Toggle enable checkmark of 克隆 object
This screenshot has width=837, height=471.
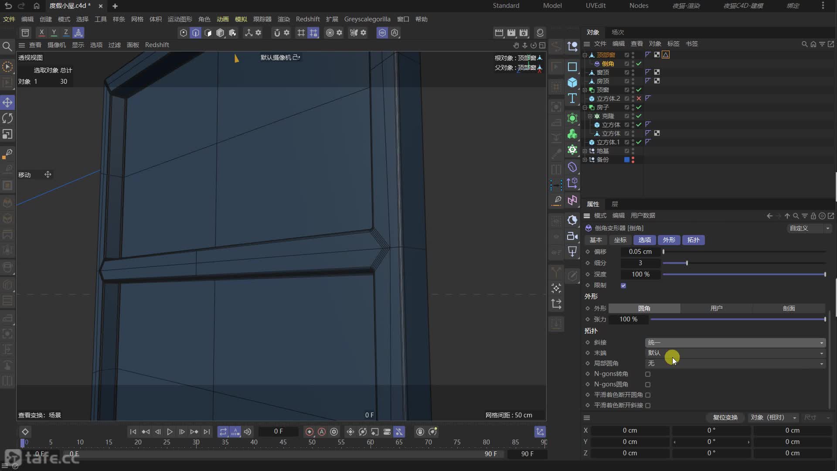tap(639, 116)
